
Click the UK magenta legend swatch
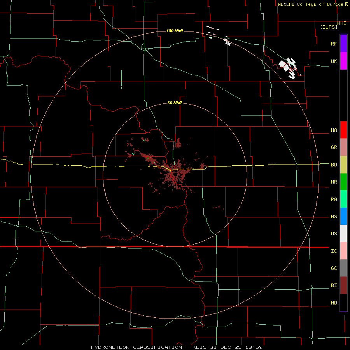(343, 61)
